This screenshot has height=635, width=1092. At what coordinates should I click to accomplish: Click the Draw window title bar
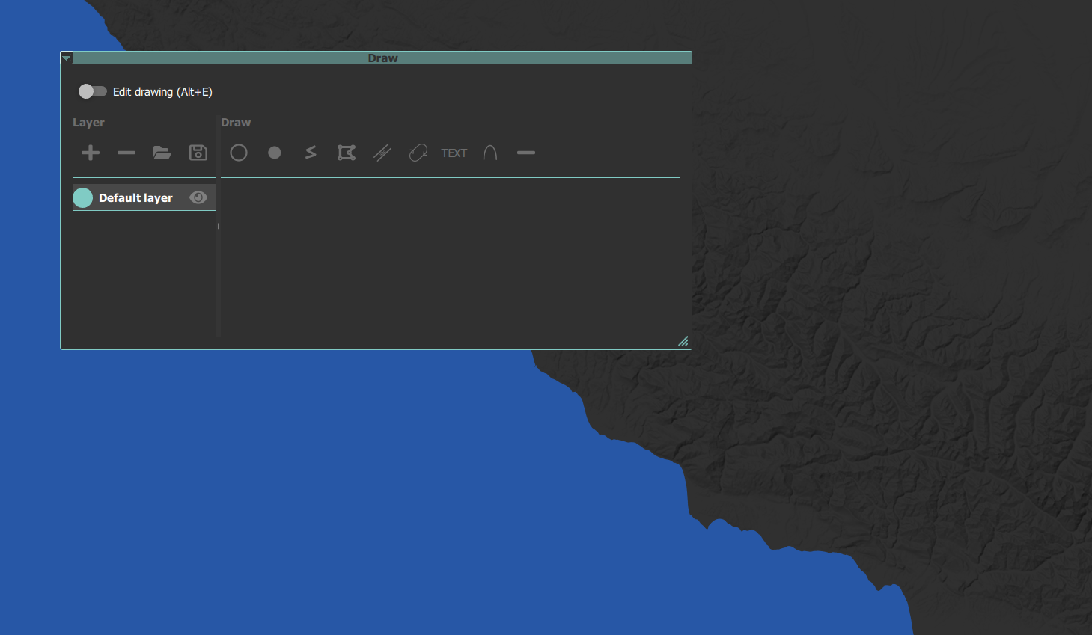(382, 58)
